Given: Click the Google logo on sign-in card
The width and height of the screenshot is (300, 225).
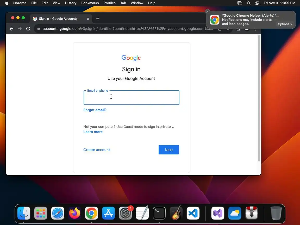Looking at the screenshot, I should [x=131, y=58].
